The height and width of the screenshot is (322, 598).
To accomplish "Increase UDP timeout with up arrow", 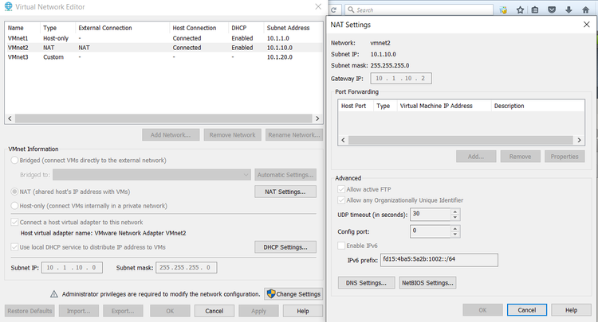I will [455, 211].
